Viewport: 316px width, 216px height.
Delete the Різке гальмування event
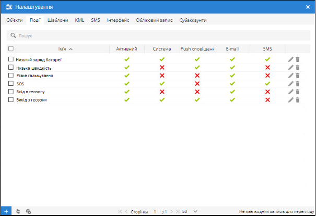coord(298,75)
